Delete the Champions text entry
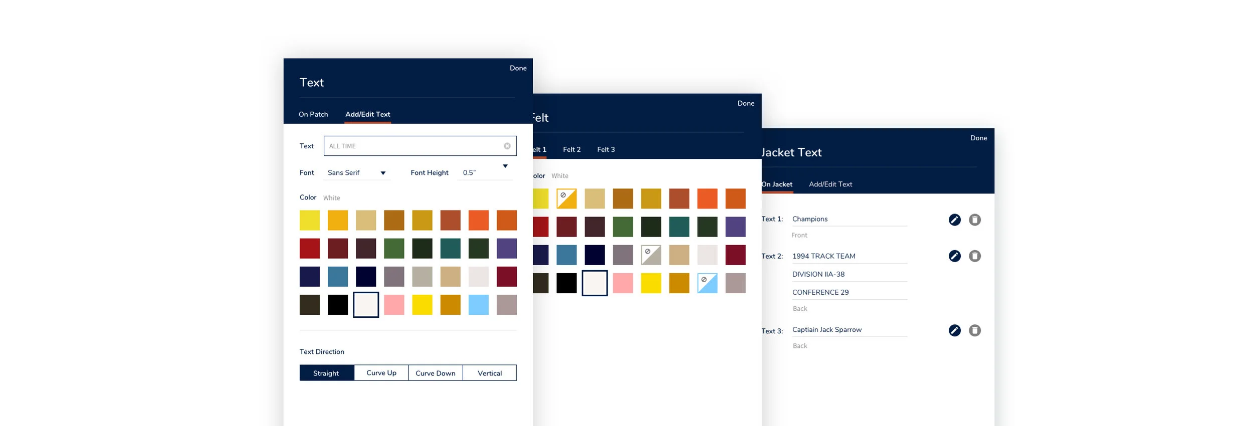This screenshot has width=1253, height=426. coord(974,220)
